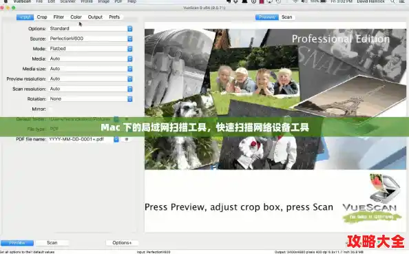This screenshot has height=254, width=409.
Task: Switch to the Input tab
Action: click(x=25, y=17)
